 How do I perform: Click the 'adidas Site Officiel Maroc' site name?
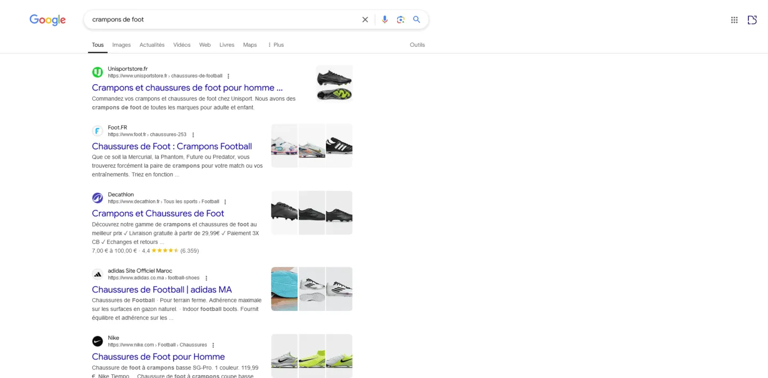pyautogui.click(x=140, y=270)
